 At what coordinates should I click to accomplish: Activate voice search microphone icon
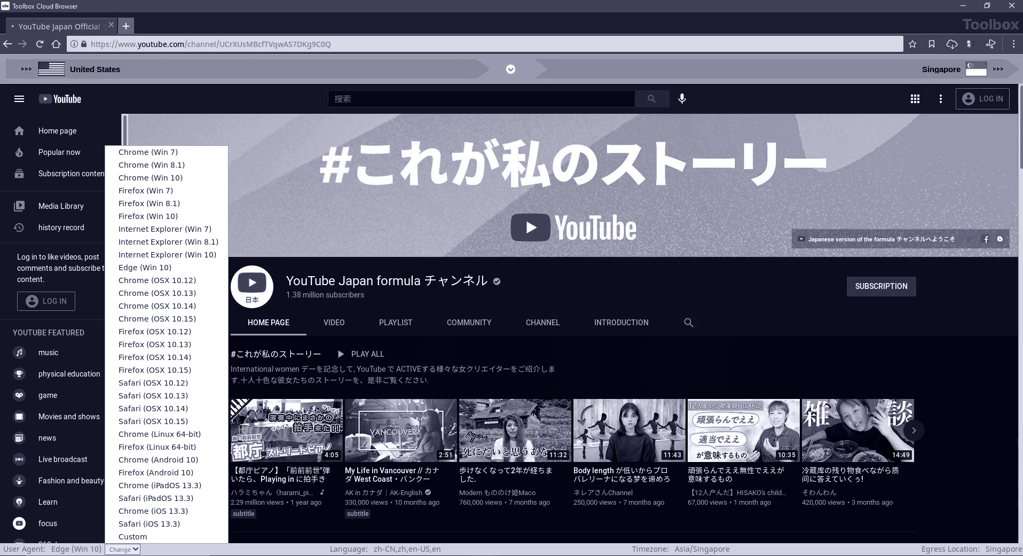682,99
